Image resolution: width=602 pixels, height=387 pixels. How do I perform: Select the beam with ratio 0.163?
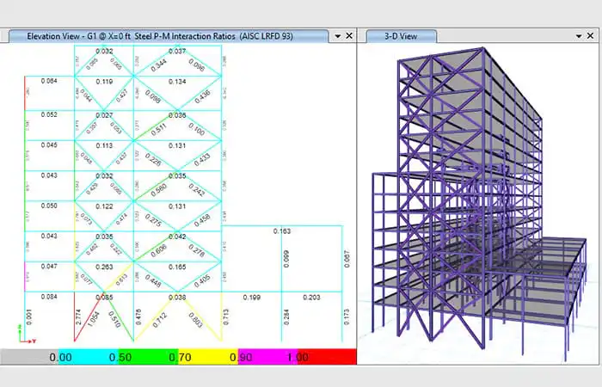282,226
